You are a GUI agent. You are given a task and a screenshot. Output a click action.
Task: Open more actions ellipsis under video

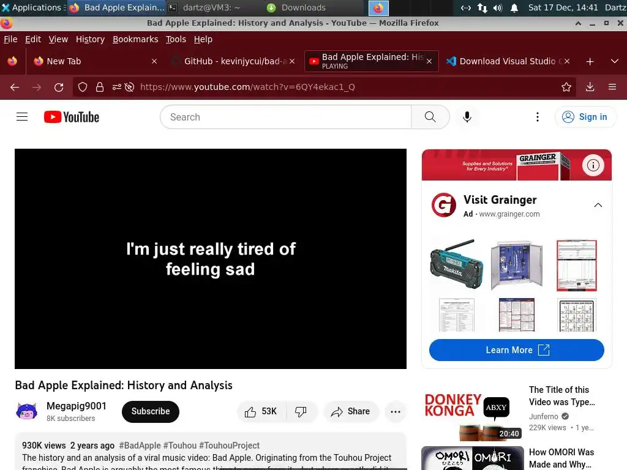click(396, 412)
